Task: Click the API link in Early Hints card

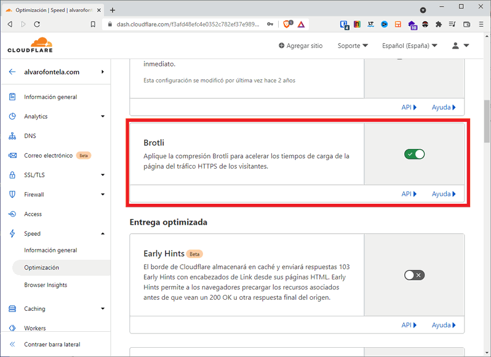Action: coord(409,325)
